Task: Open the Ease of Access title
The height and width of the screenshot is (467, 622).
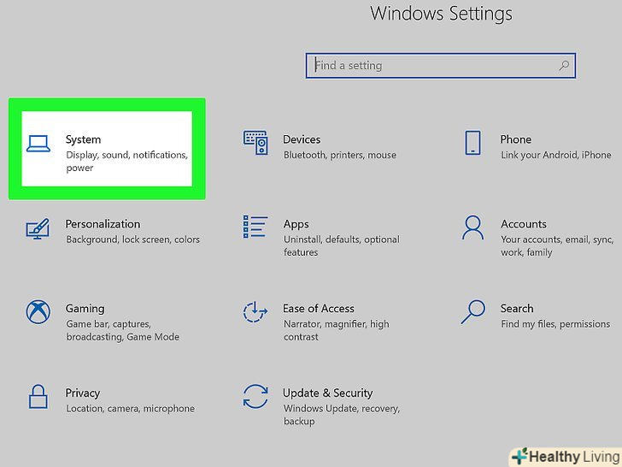Action: click(319, 309)
